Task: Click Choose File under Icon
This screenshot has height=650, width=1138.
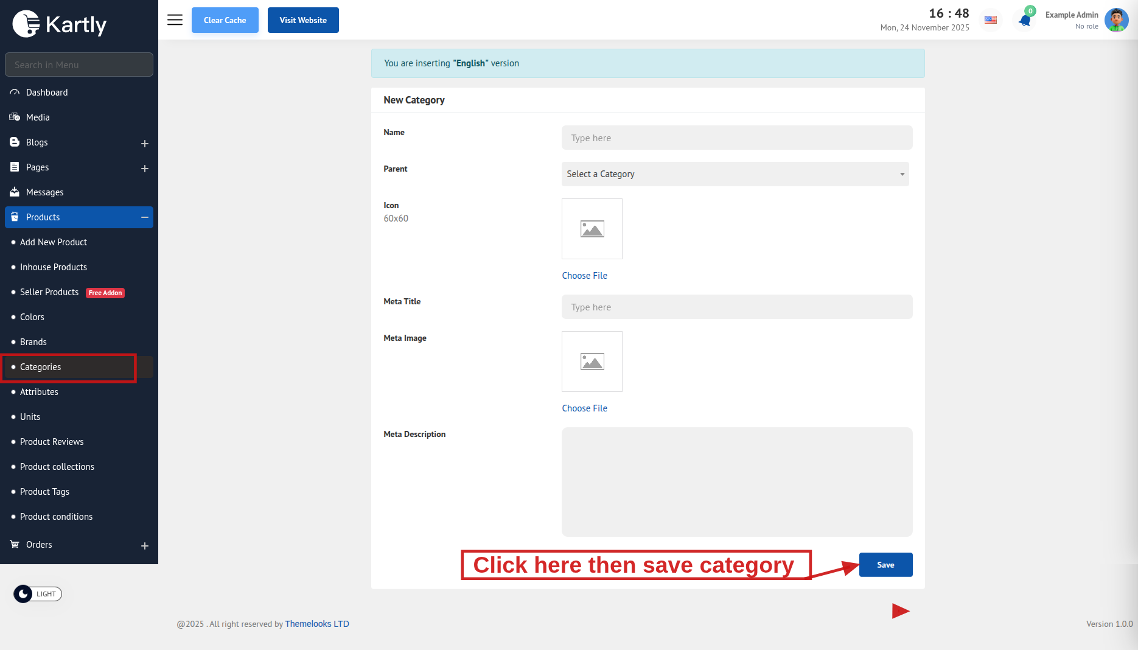Action: [x=584, y=276]
